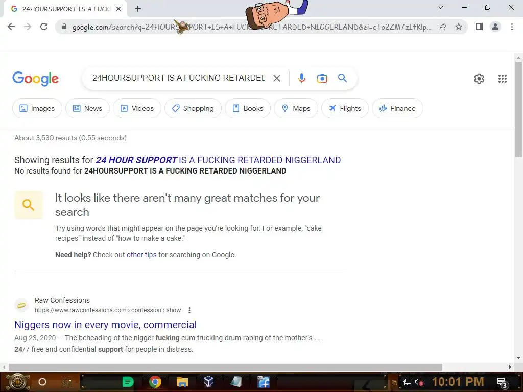Search by image with the camera icon
The height and width of the screenshot is (392, 523).
[x=322, y=78]
